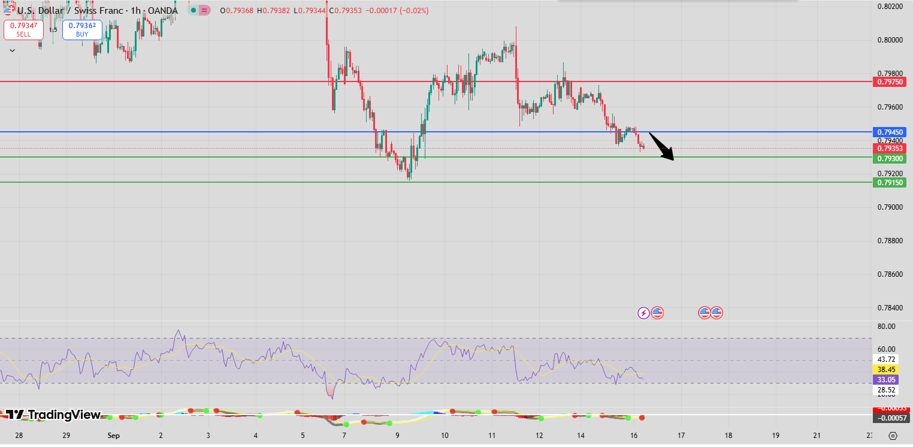The width and height of the screenshot is (913, 447).
Task: Click the SELL button at 0.79347
Action: click(x=23, y=30)
